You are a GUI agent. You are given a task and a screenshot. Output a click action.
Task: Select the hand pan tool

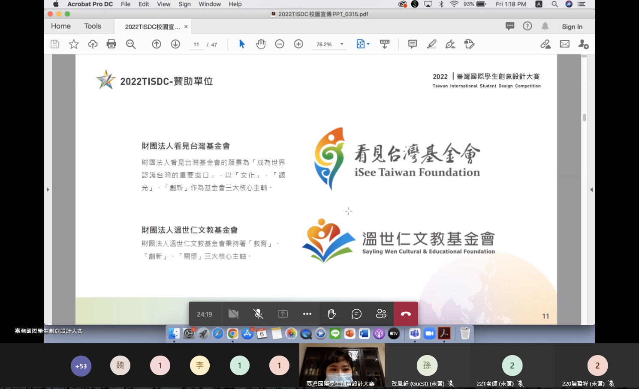(261, 44)
